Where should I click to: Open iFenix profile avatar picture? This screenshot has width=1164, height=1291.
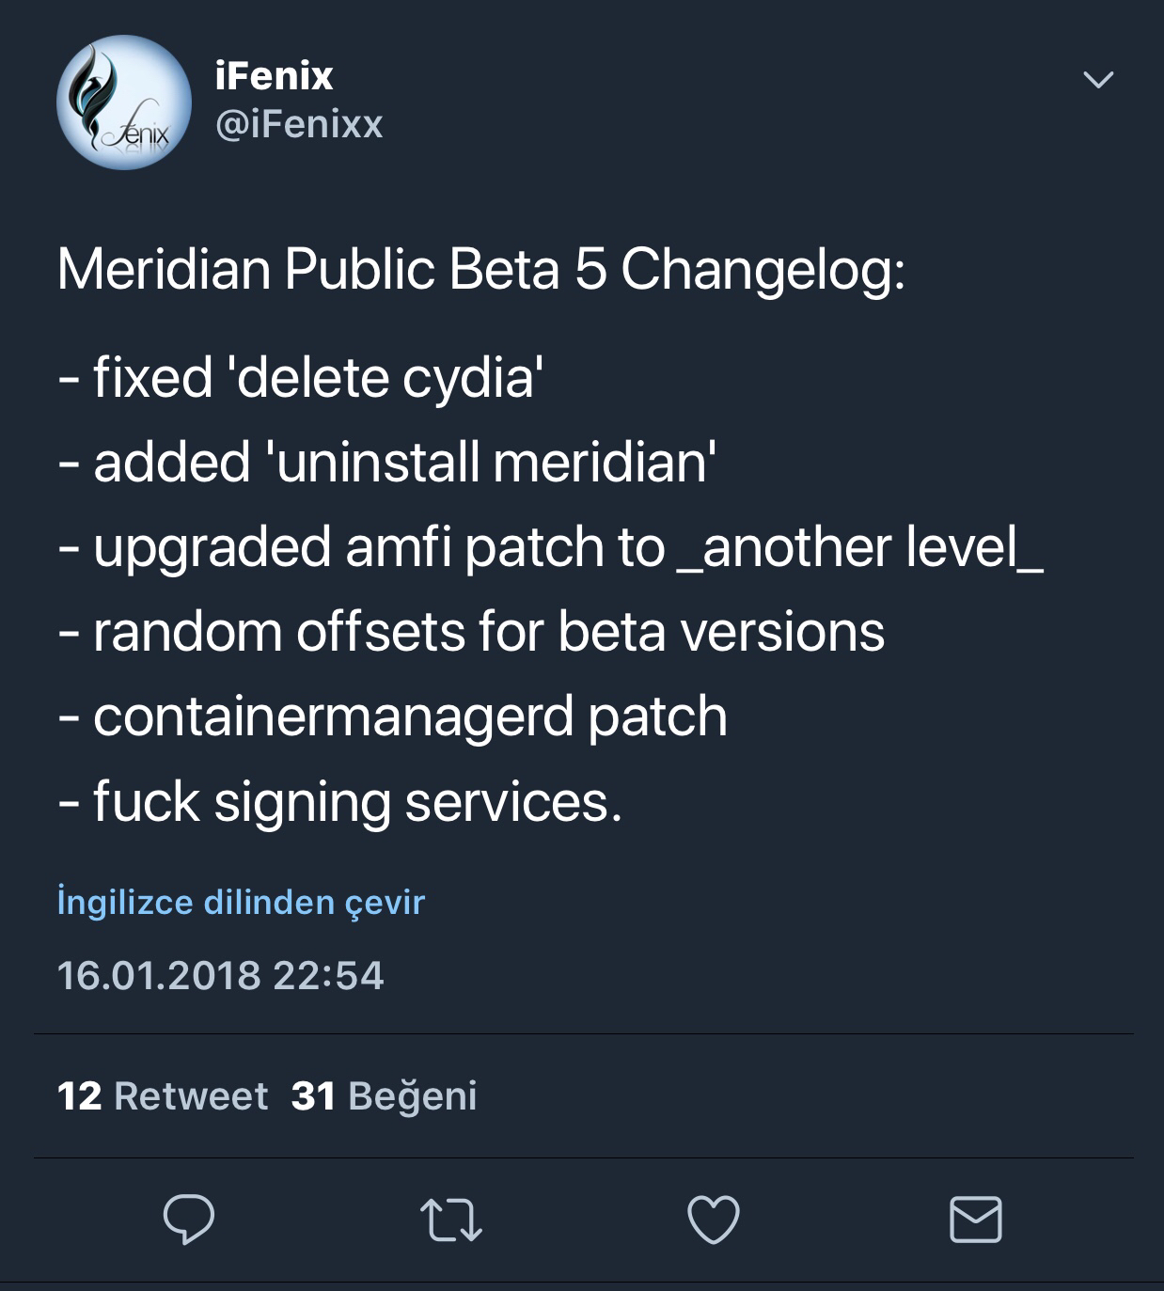pyautogui.click(x=124, y=102)
